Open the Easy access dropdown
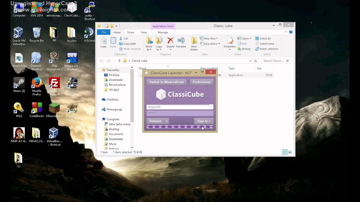 click(x=210, y=44)
